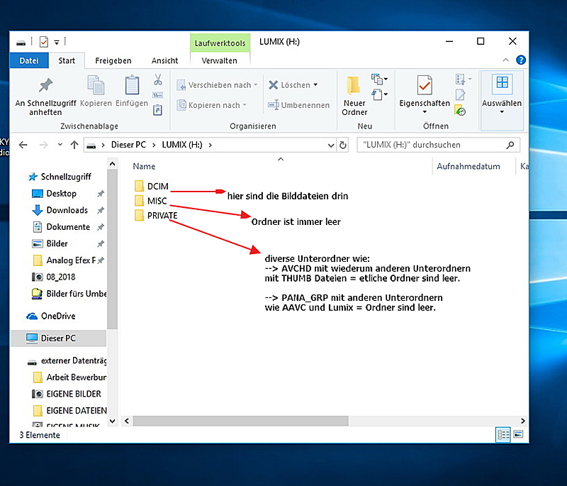
Task: Open the Datei menu tab
Action: (x=29, y=60)
